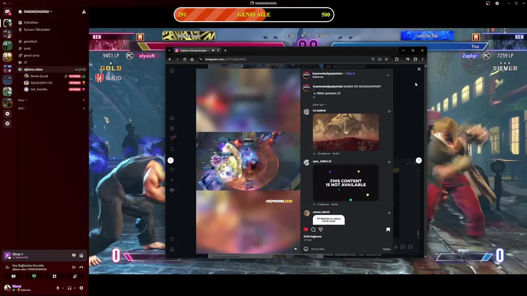Bookmark this page with star icon
The height and width of the screenshot is (296, 527).
386,59
